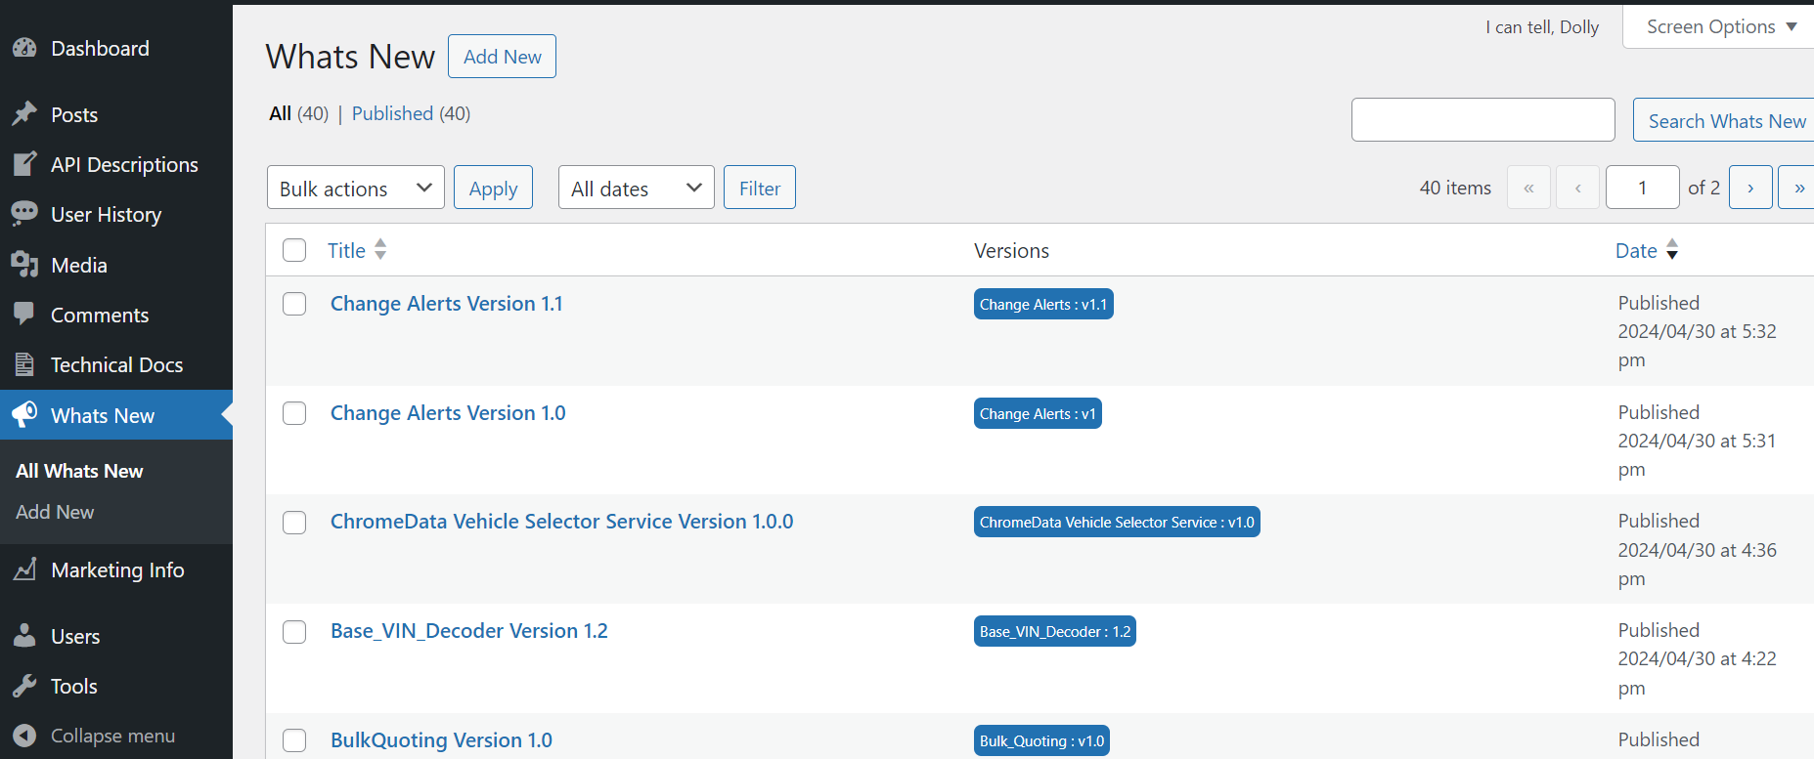The image size is (1814, 759).
Task: Open ChromeData Vehicle Selector Service Version 1.0.0
Action: point(561,522)
